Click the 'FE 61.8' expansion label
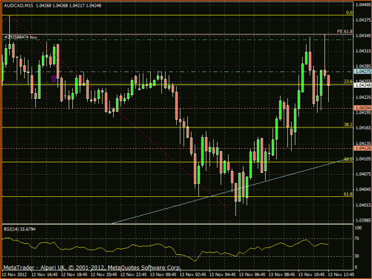 pos(345,31)
